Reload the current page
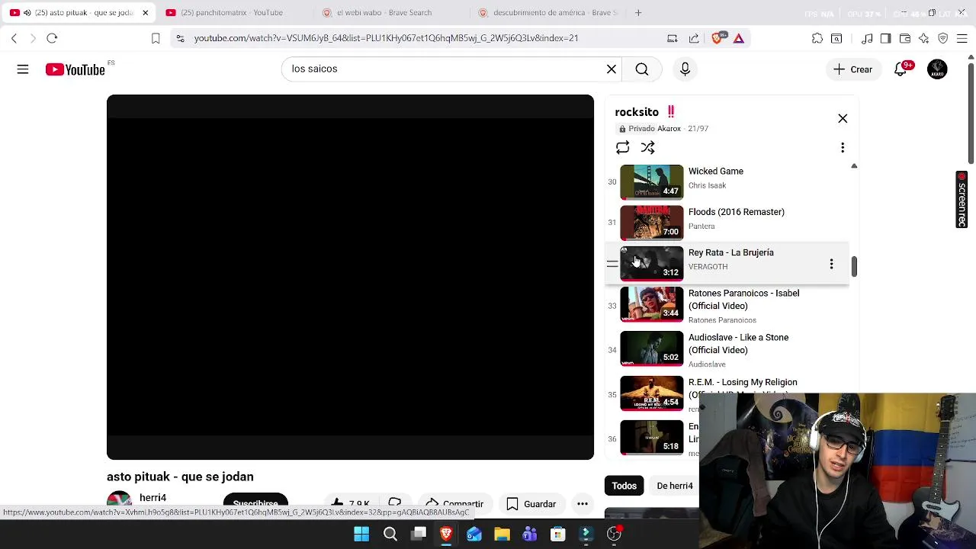Viewport: 976px width, 549px height. 52,38
